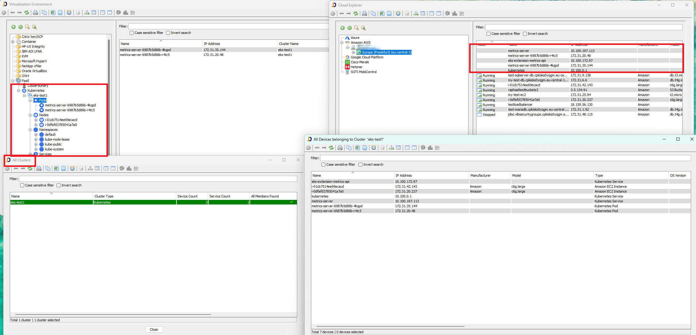Viewport: 696px width, 335px height.
Task: Export the cluster list to Excel
Action: (x=56, y=168)
